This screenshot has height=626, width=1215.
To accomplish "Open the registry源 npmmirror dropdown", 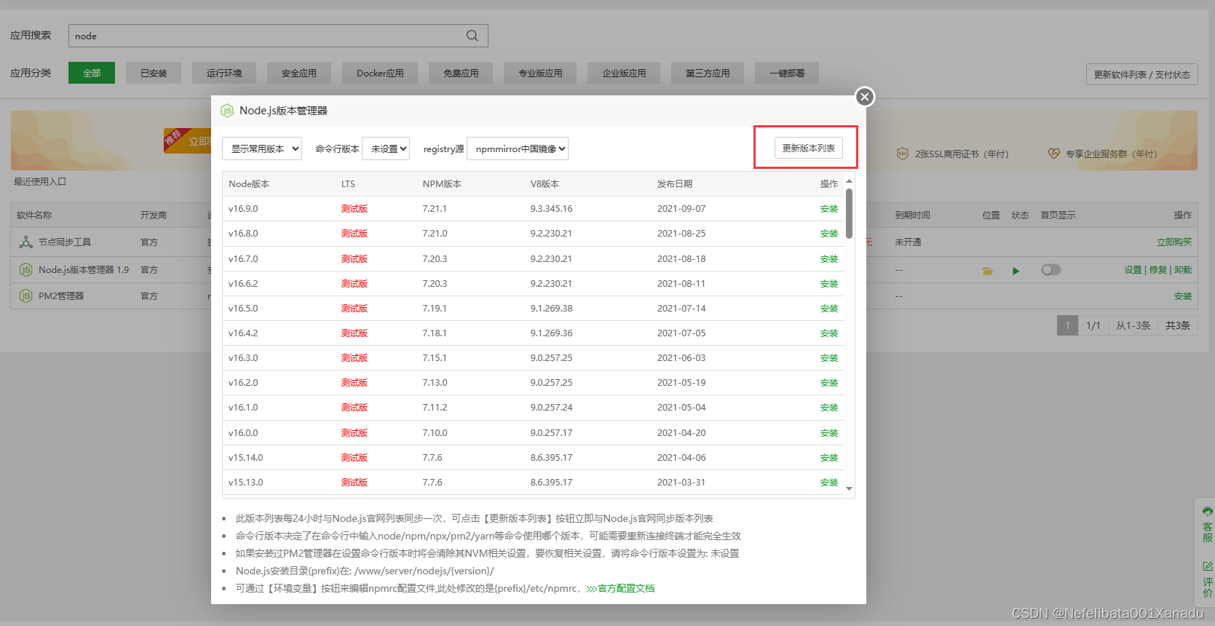I will 517,148.
